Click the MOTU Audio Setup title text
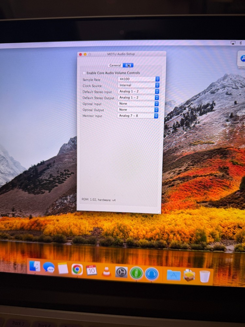 [121, 54]
